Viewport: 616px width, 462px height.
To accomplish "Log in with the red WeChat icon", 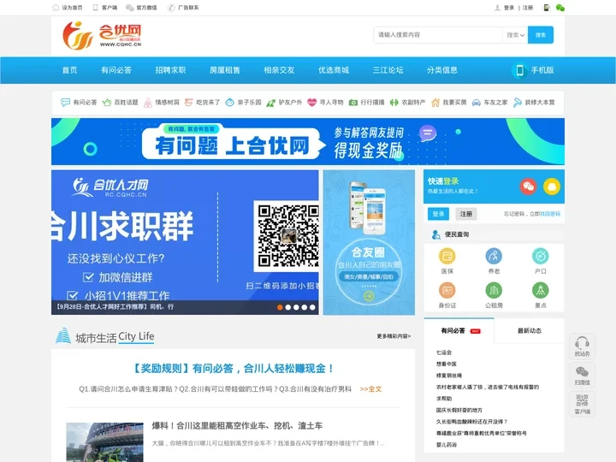I will point(529,187).
